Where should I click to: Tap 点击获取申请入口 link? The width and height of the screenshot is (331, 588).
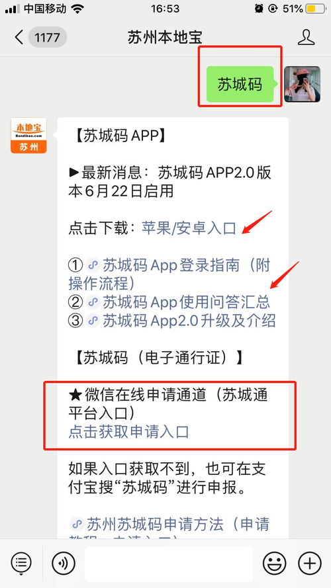click(x=128, y=432)
